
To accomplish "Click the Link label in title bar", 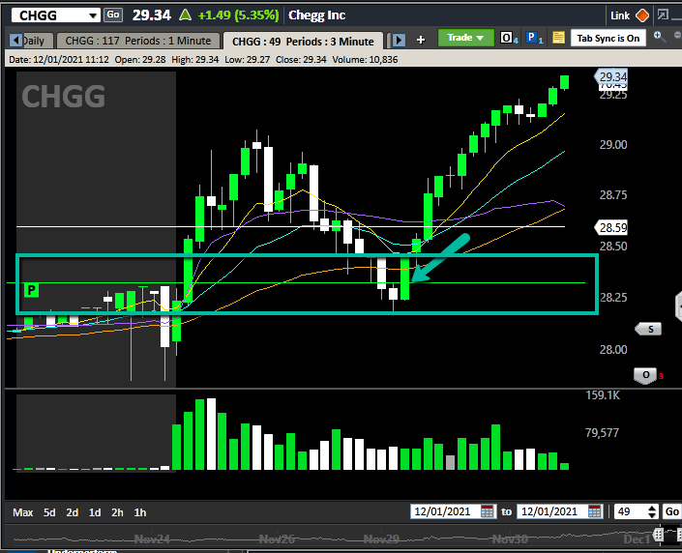I will (620, 15).
